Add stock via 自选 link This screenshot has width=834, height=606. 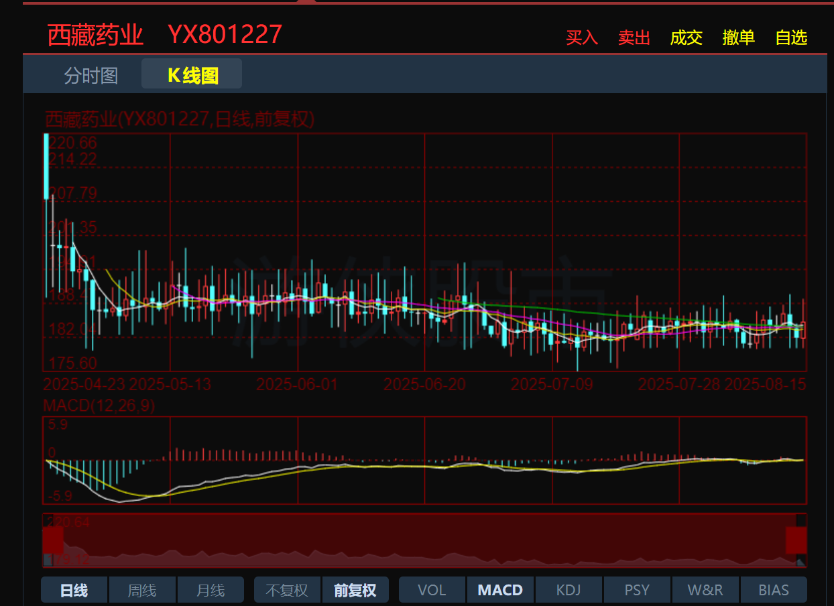(x=791, y=38)
